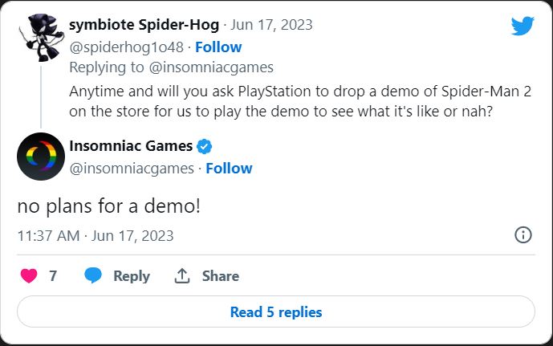Click the Reply text label
553x346 pixels.
point(132,275)
